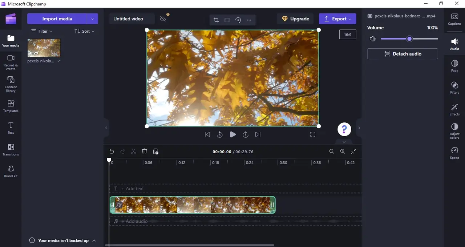This screenshot has height=247, width=465.
Task: Click the cloud backup off icon
Action: coord(163,19)
